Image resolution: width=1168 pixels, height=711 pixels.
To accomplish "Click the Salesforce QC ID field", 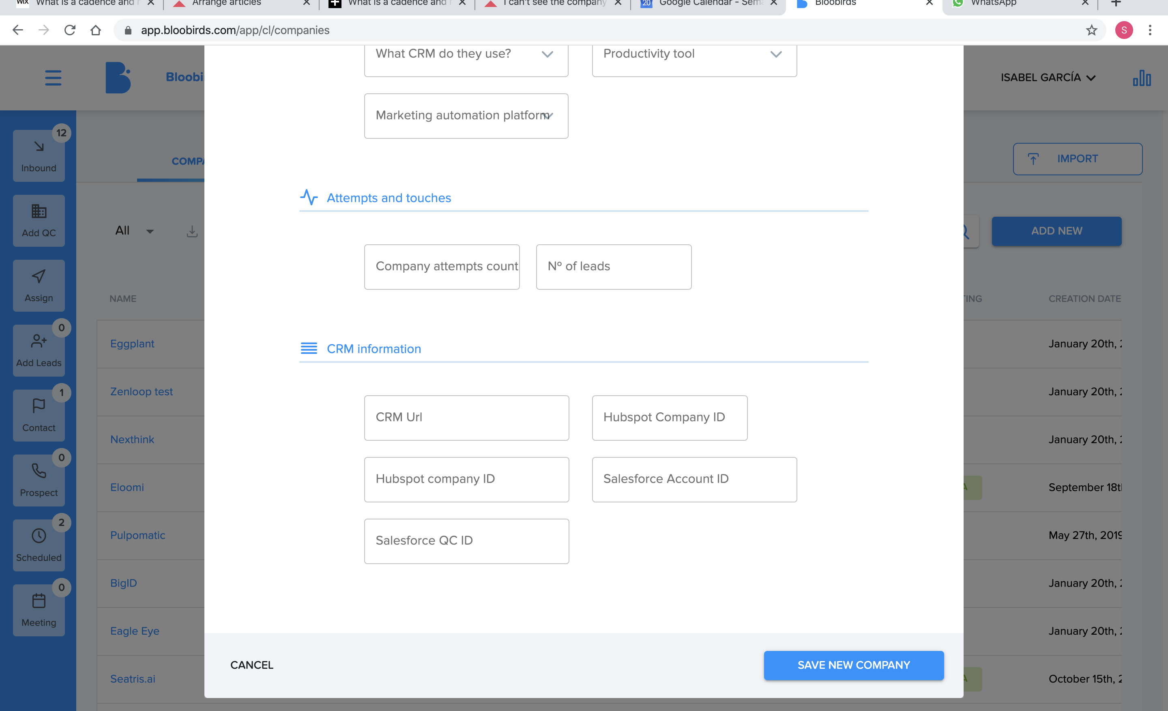I will pyautogui.click(x=466, y=541).
